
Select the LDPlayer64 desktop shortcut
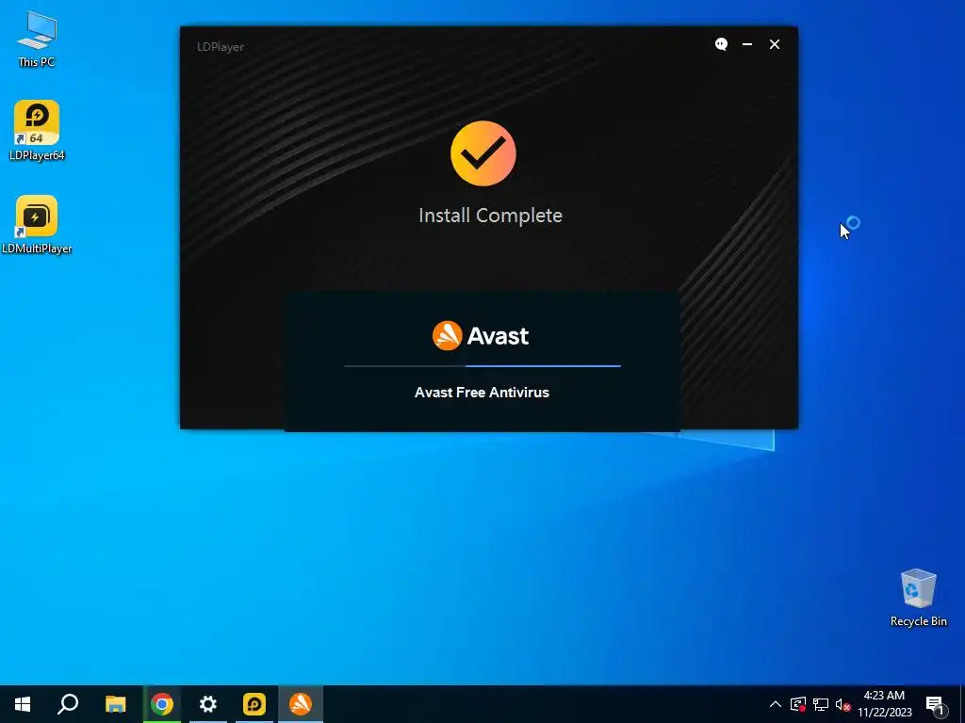(37, 130)
